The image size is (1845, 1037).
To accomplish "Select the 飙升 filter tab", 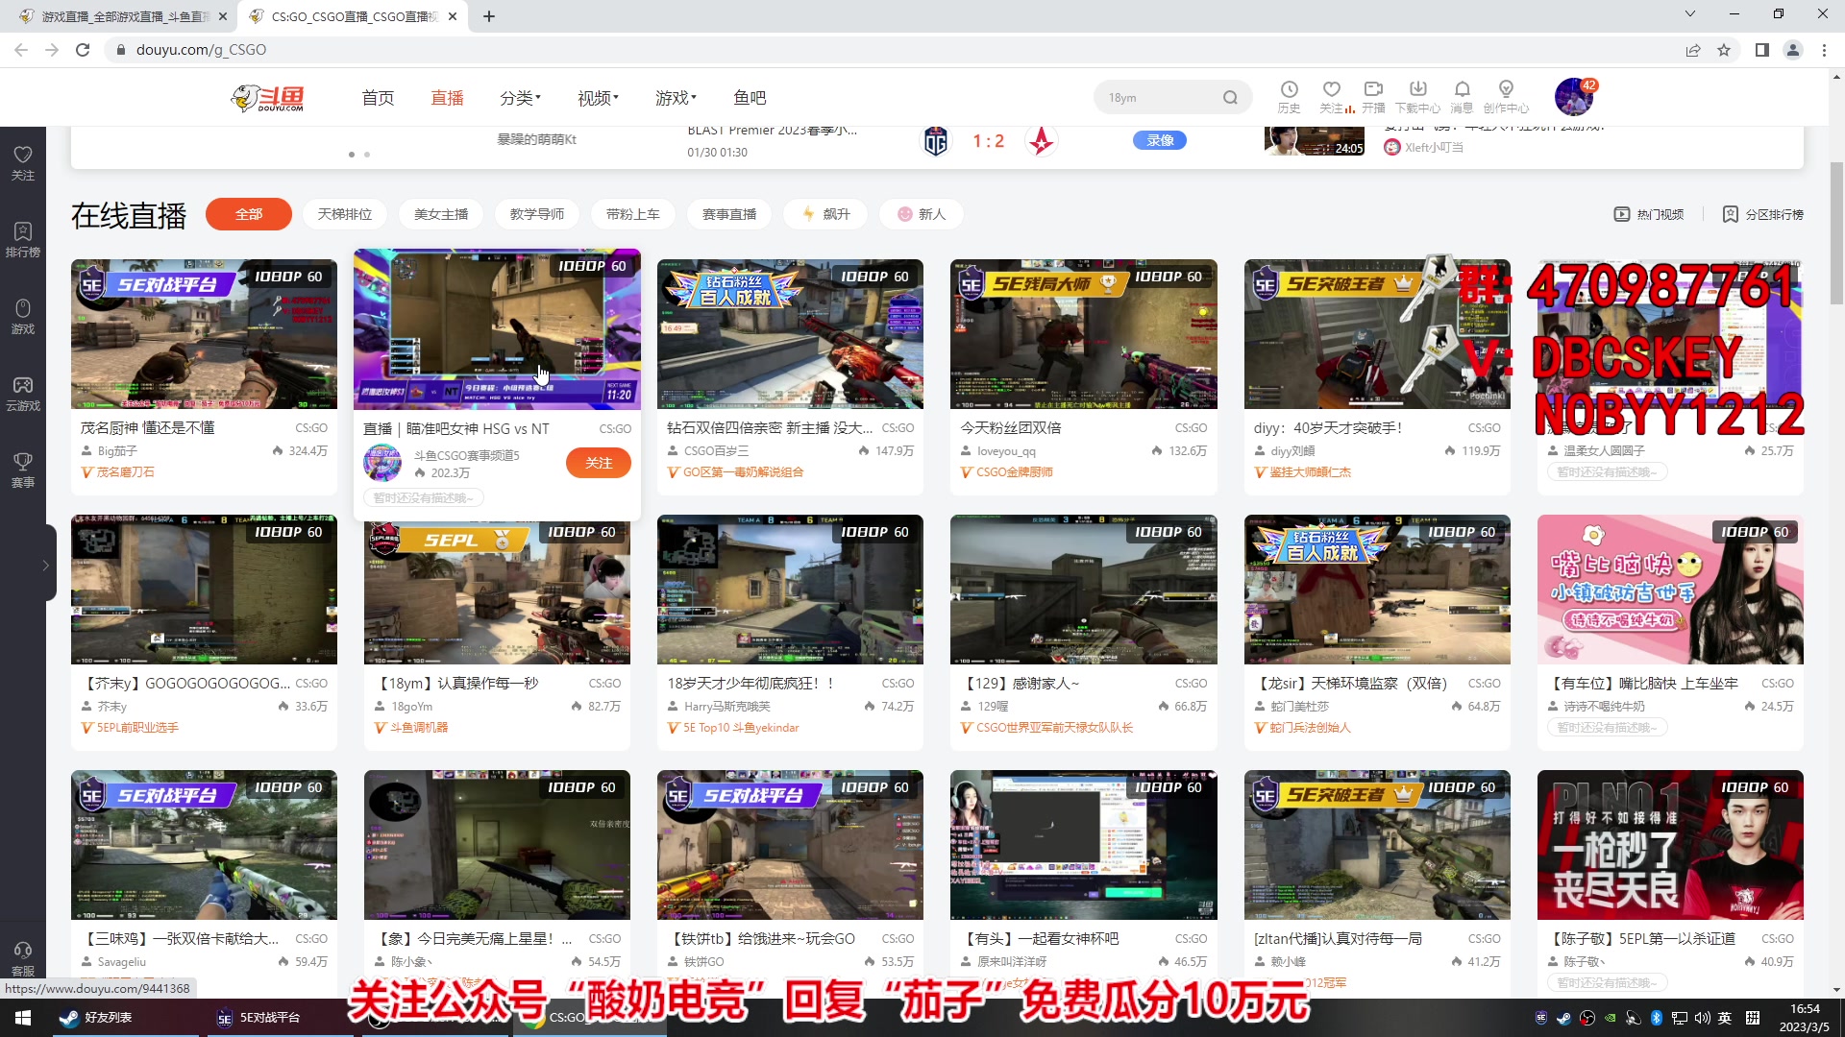I will pos(825,214).
